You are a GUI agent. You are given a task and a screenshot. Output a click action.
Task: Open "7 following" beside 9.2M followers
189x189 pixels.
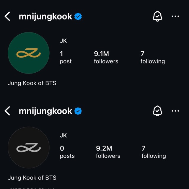[x=153, y=152]
